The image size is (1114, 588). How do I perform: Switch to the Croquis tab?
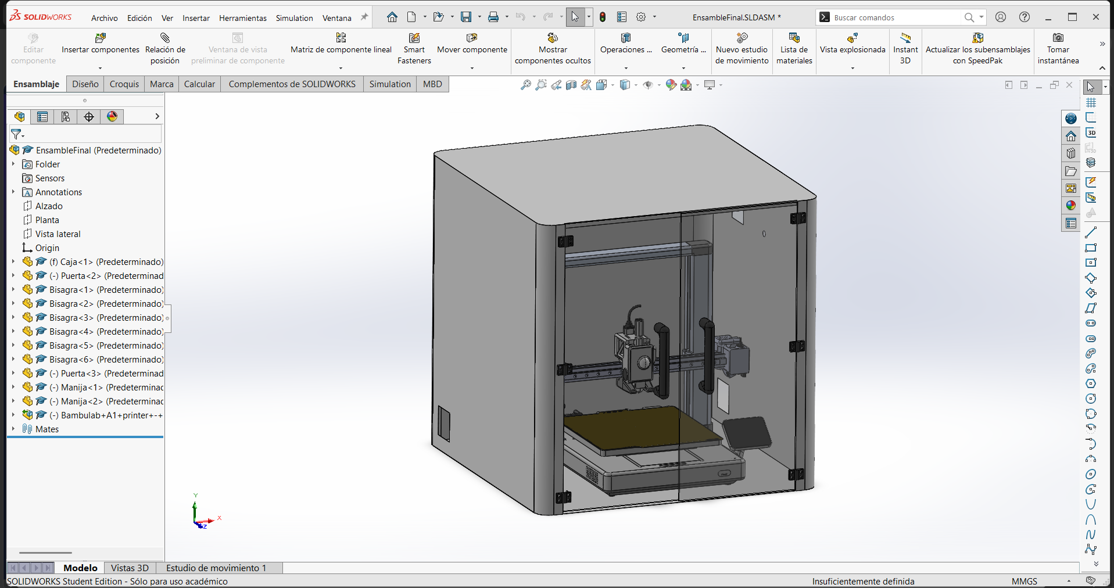(x=124, y=84)
